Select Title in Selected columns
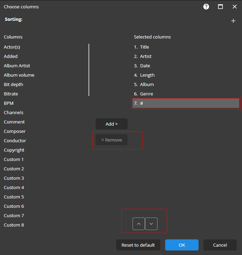 coord(144,47)
